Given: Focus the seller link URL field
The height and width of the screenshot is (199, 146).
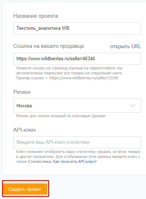Looking at the screenshot, I should point(77,59).
